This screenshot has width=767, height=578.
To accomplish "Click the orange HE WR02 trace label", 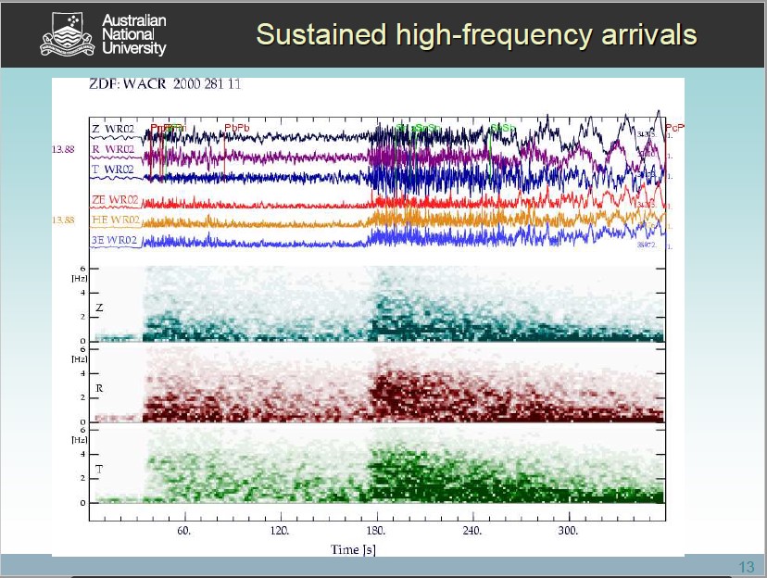I will (x=115, y=220).
